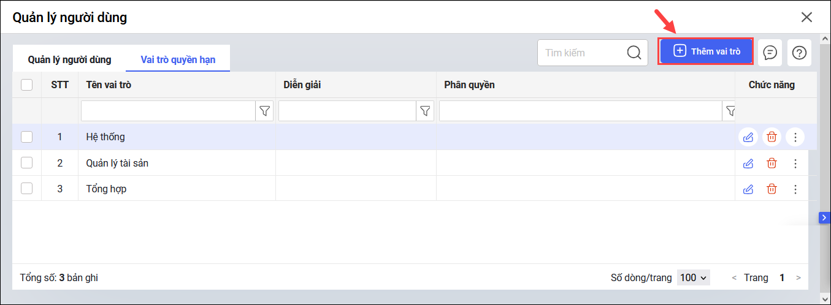This screenshot has width=831, height=305.
Task: Switch to Quản lý người dùng tab
Action: 69,59
